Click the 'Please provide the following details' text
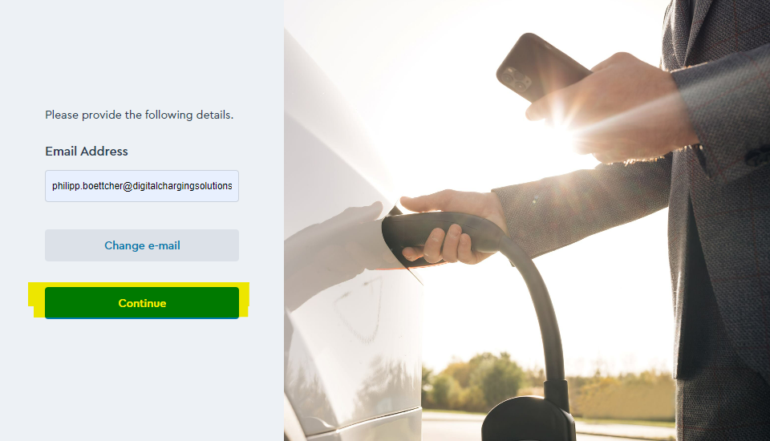The image size is (770, 441). [140, 115]
